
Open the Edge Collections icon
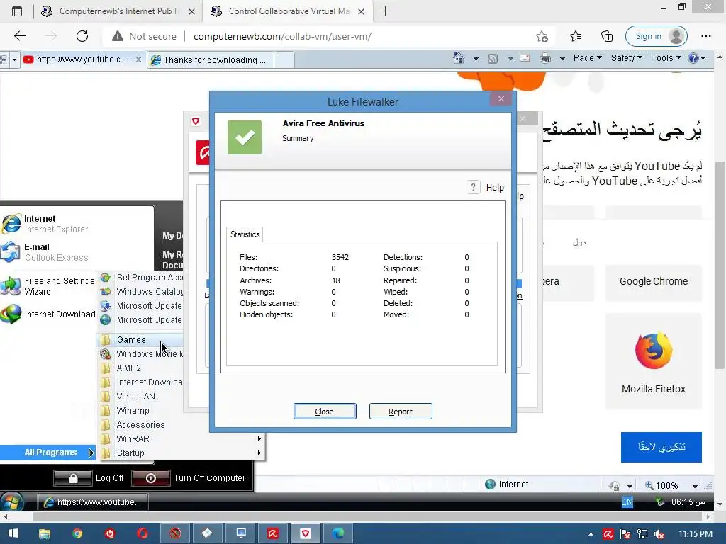click(x=607, y=36)
